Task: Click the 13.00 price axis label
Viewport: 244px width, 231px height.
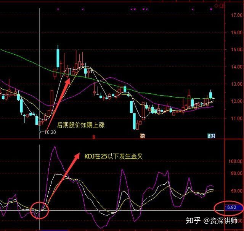Action: 237,84
